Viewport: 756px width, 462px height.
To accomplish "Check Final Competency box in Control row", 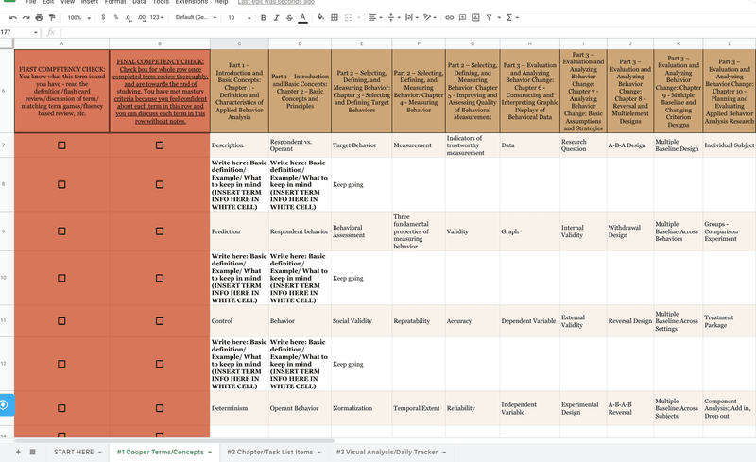I will click(x=160, y=320).
